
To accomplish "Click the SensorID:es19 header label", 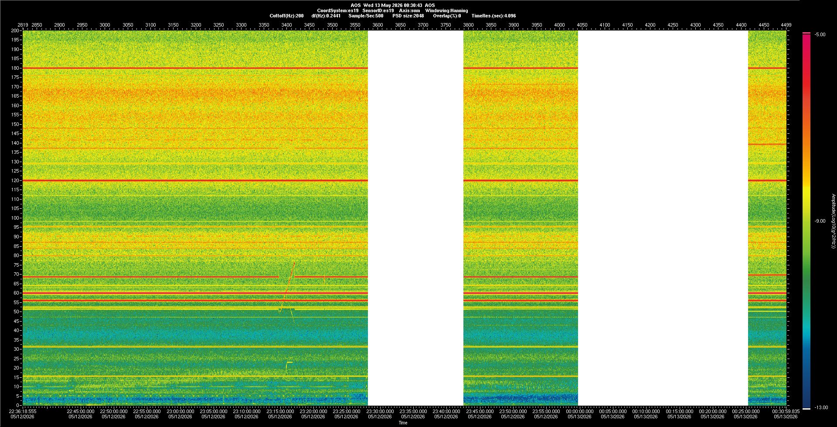I will coord(378,10).
